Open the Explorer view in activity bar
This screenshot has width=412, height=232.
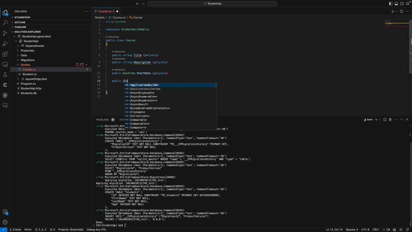5,13
